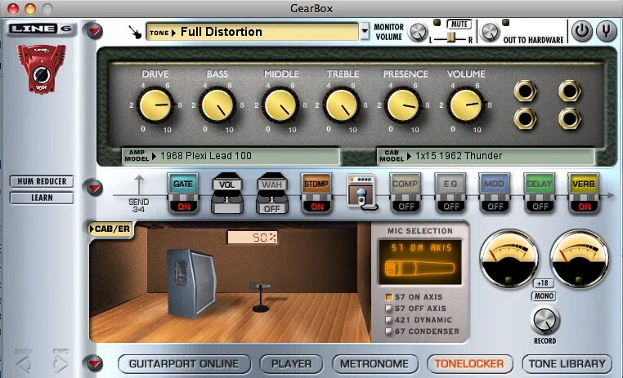
Task: Open the Player tab
Action: [291, 364]
